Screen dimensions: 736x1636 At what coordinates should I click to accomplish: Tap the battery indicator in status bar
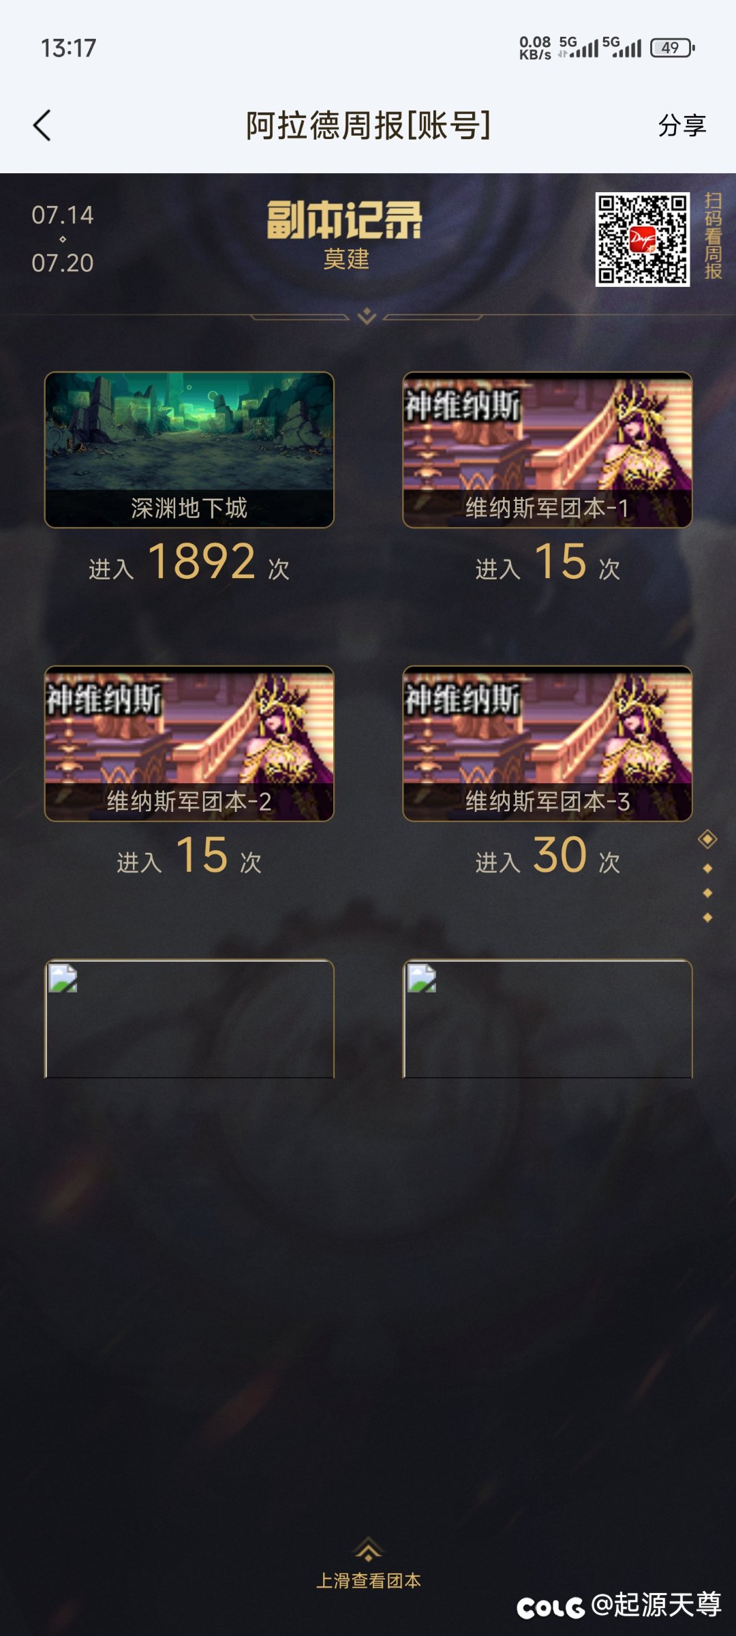(673, 48)
